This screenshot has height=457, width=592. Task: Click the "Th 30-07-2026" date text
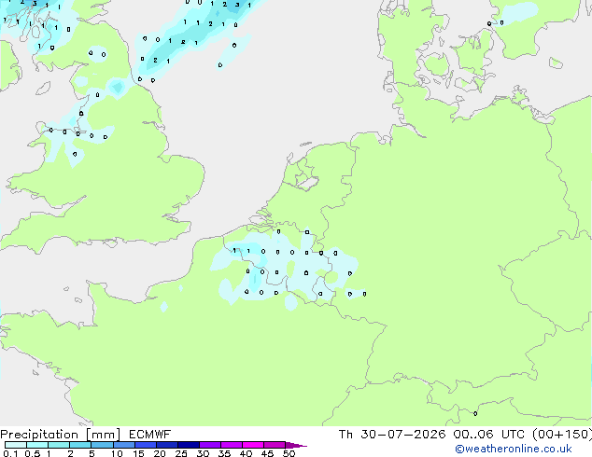392,435
